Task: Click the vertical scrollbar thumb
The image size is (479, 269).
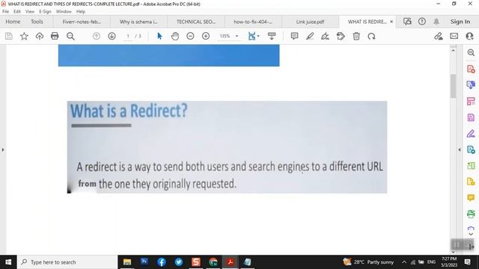Action: pyautogui.click(x=453, y=86)
